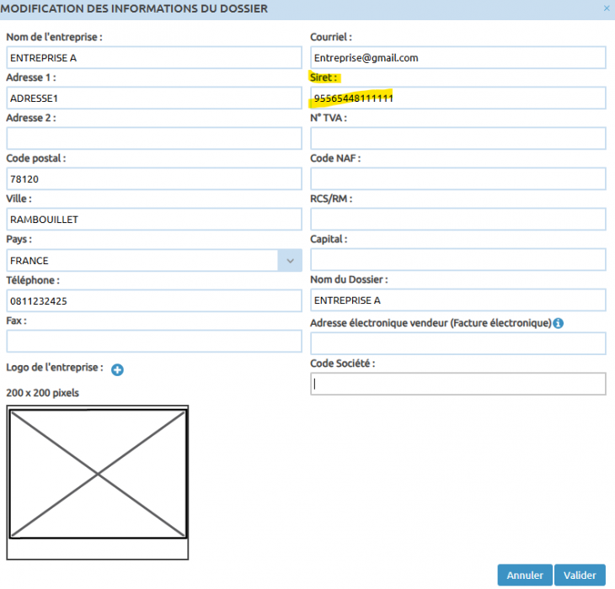Click the N° TVA field
615x589 pixels.
(x=458, y=138)
